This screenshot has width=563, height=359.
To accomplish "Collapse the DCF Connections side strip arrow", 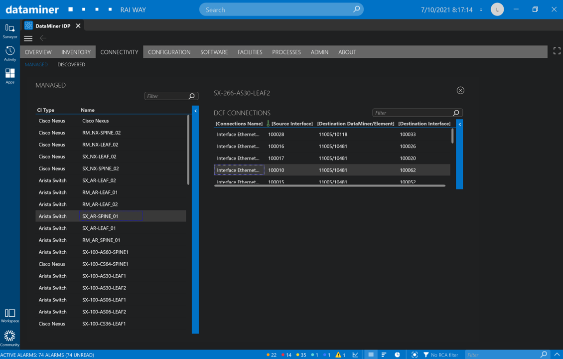I will tap(459, 124).
